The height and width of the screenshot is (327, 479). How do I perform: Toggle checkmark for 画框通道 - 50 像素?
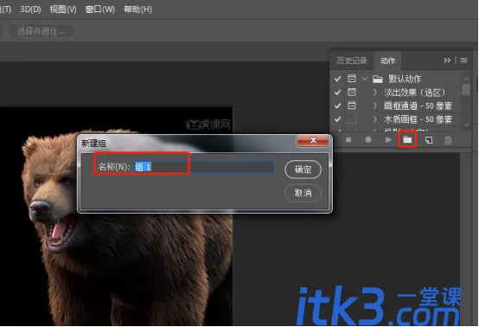(337, 106)
